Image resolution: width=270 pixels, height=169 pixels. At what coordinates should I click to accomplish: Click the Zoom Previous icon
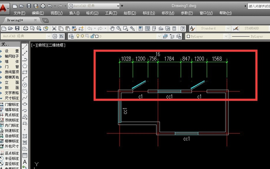(132, 28)
